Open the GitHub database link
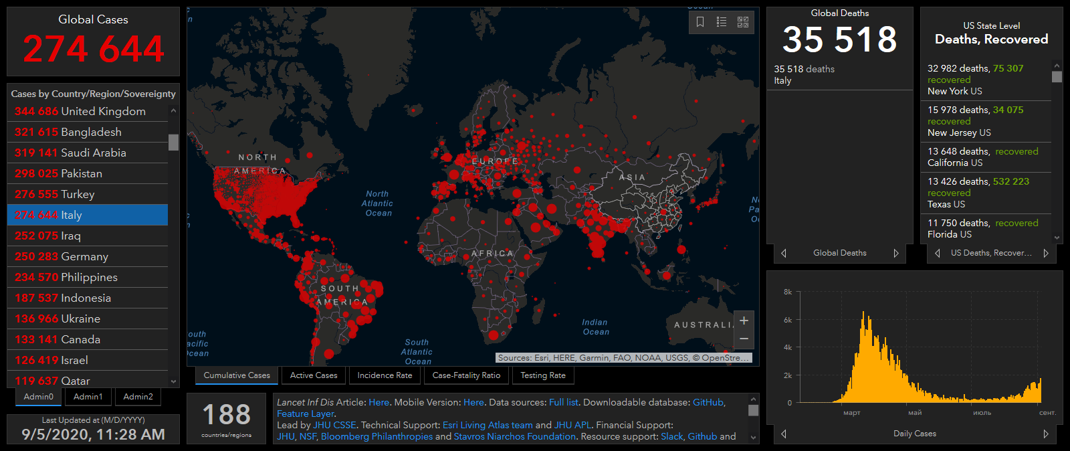 pyautogui.click(x=708, y=402)
